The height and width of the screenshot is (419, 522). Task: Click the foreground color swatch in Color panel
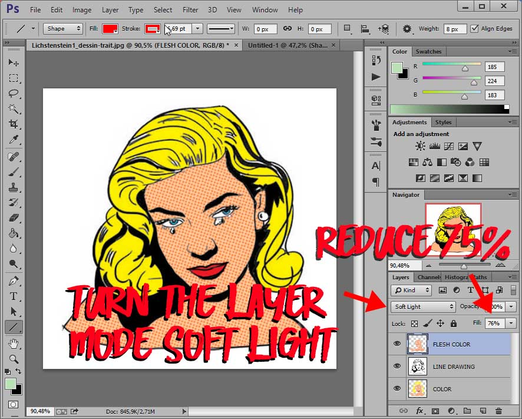tap(397, 68)
